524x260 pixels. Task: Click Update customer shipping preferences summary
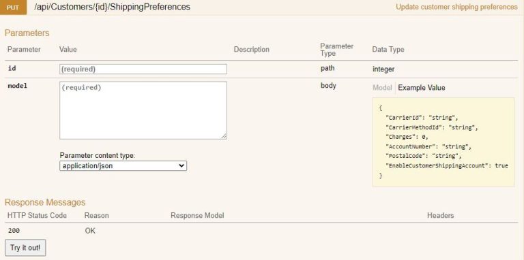456,7
